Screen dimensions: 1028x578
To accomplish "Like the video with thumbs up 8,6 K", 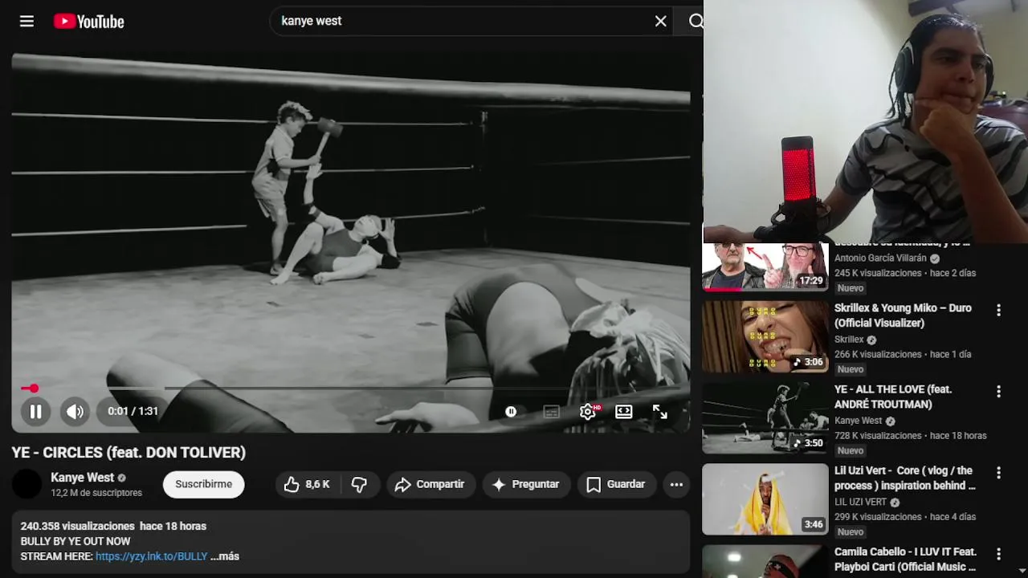I will click(x=308, y=484).
